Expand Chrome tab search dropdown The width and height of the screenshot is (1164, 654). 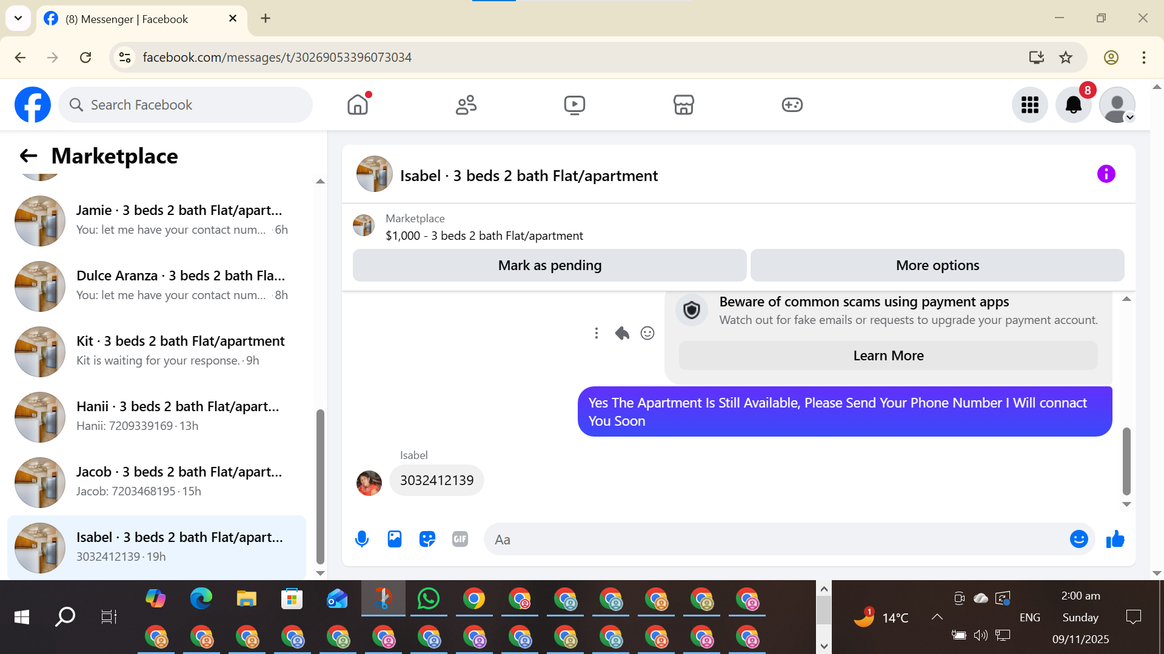coord(18,18)
